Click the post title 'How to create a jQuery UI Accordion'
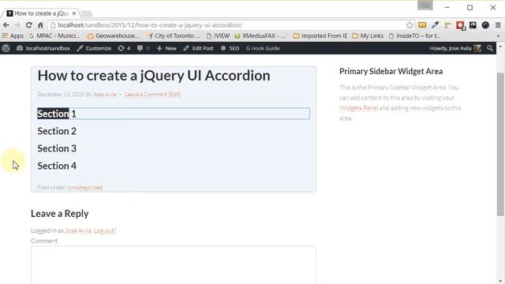Image resolution: width=505 pixels, height=284 pixels. click(154, 76)
